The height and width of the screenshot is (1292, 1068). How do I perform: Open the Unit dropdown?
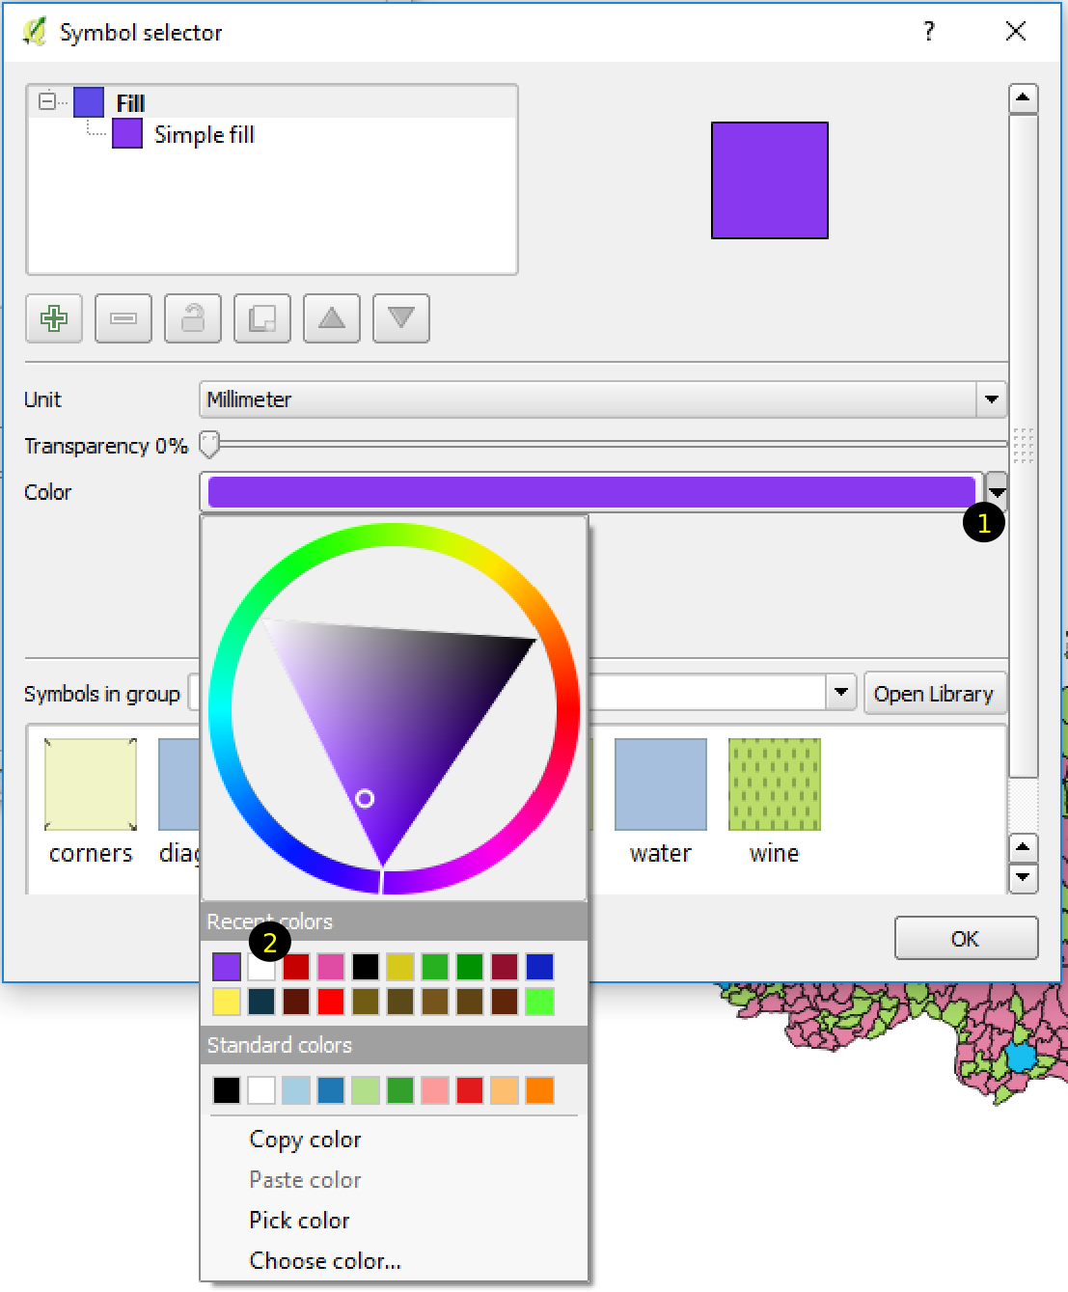tap(991, 399)
